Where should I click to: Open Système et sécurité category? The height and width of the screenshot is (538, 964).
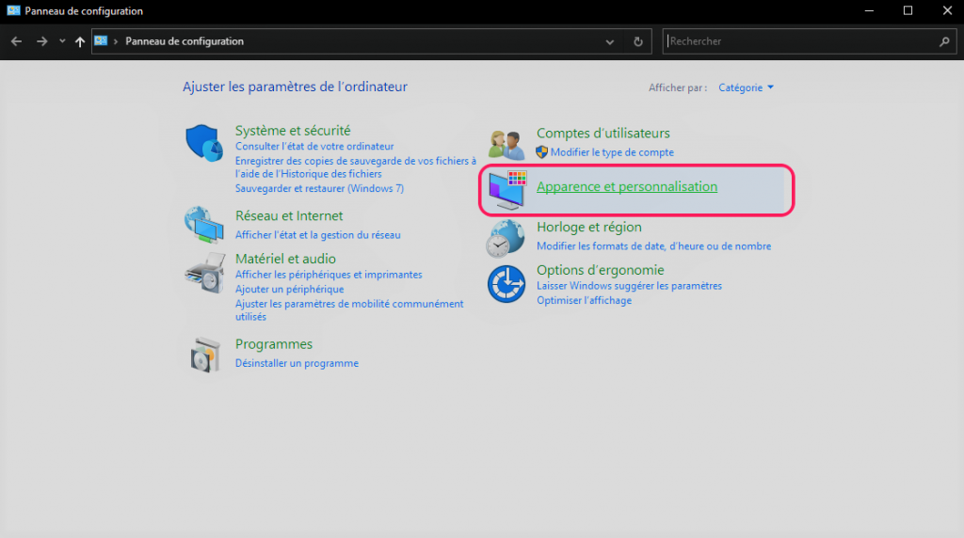click(293, 130)
